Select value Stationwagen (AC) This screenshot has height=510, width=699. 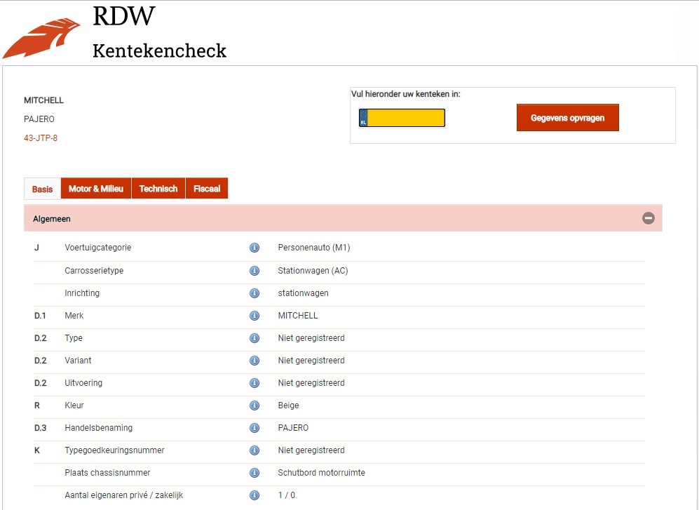click(x=313, y=271)
